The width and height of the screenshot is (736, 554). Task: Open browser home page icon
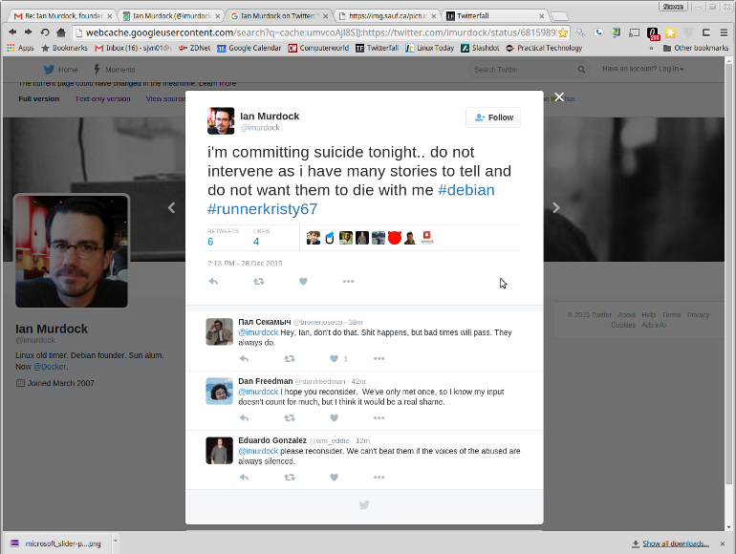[x=60, y=32]
